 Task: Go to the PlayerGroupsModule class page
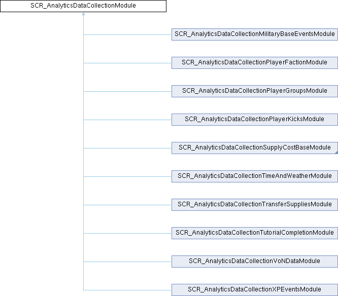pyautogui.click(x=254, y=91)
